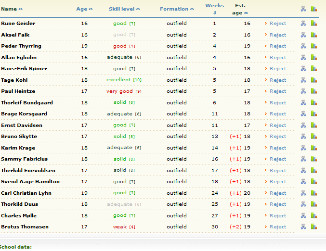Open the bar chart icon for Peder Thyrring
This screenshot has height=251, width=326.
314,46
